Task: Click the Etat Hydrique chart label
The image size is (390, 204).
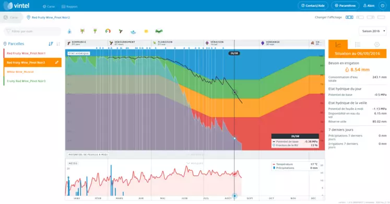Action: tap(79, 53)
